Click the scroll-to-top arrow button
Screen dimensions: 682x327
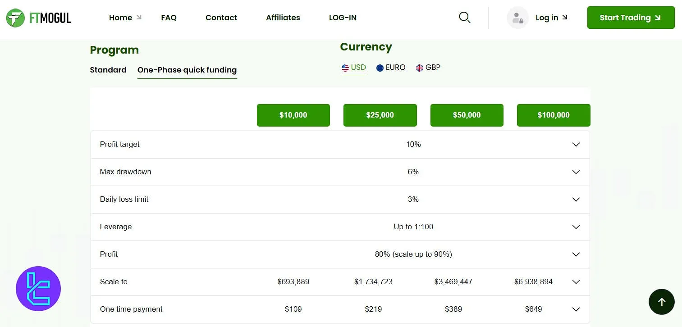click(x=661, y=302)
